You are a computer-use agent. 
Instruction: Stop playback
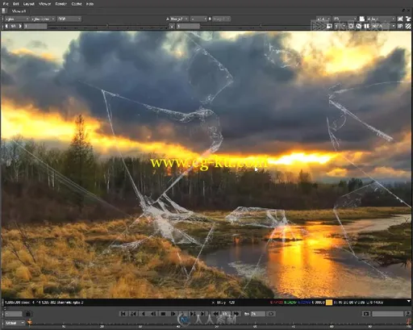tap(163, 314)
